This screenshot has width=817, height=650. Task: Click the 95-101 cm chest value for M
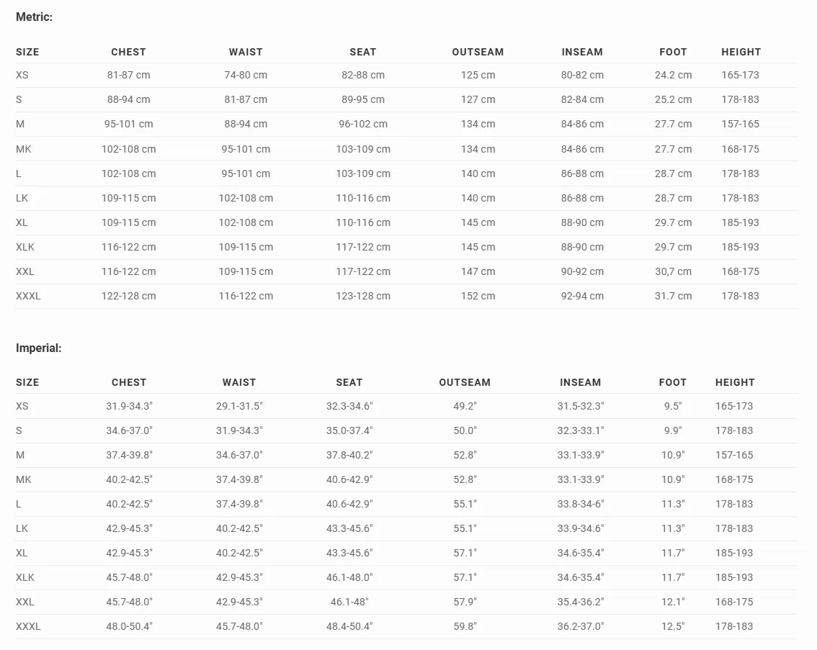129,124
